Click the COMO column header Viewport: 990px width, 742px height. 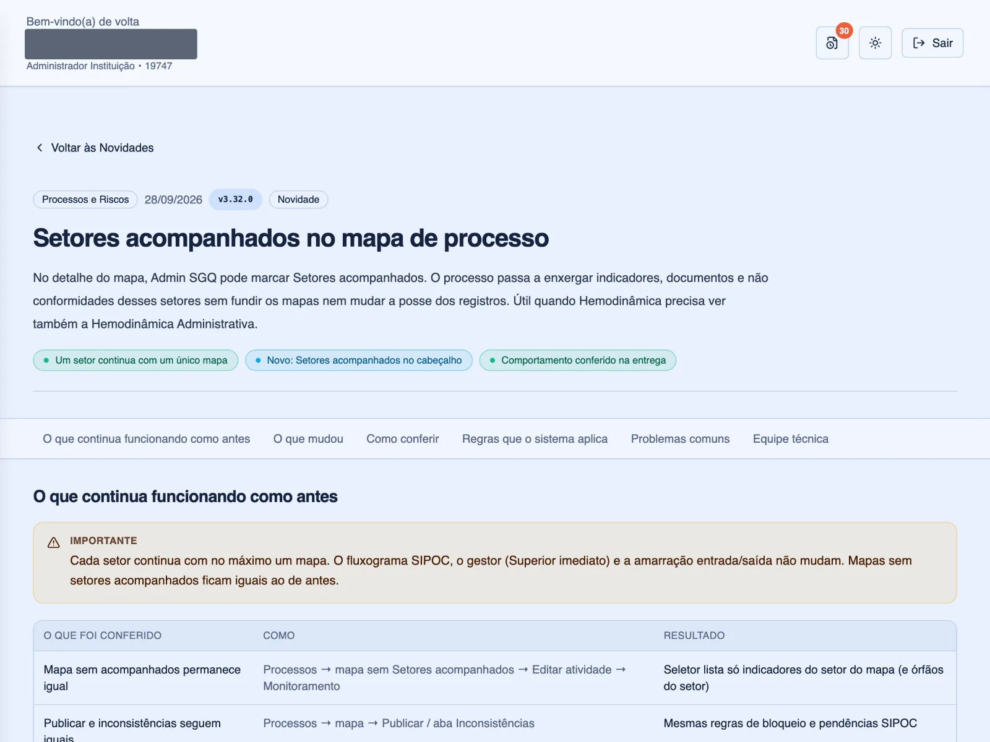point(279,636)
